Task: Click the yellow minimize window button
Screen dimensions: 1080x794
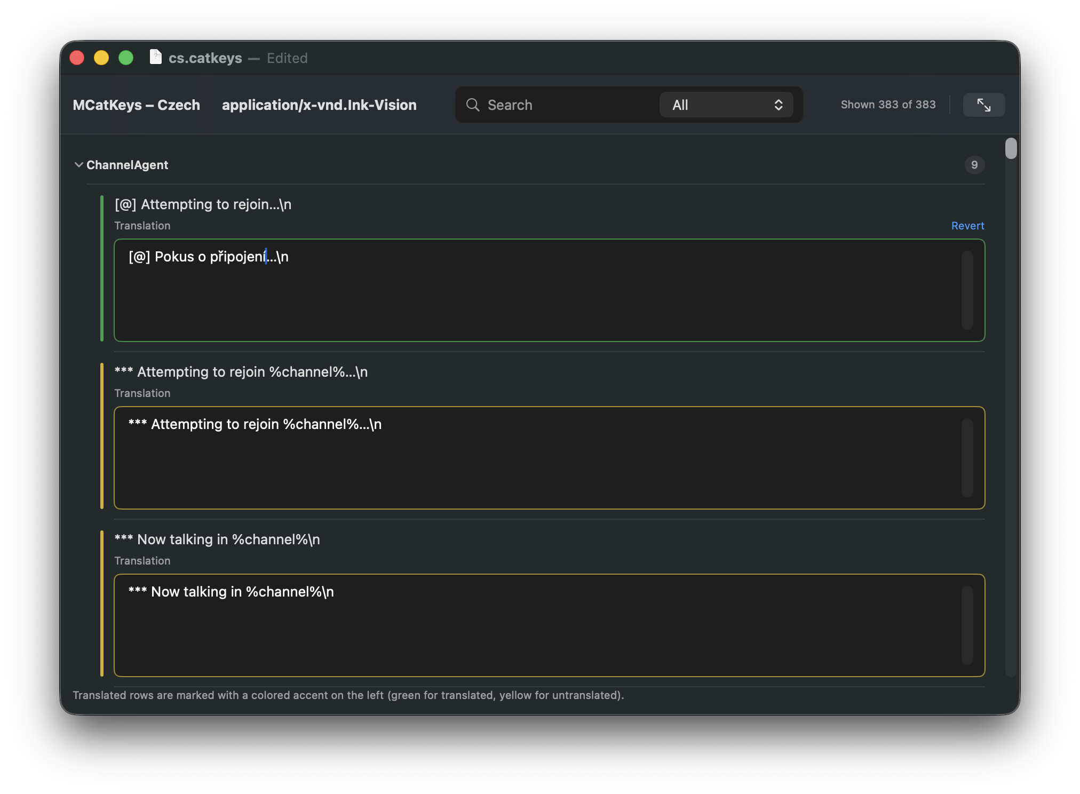Action: pos(101,58)
